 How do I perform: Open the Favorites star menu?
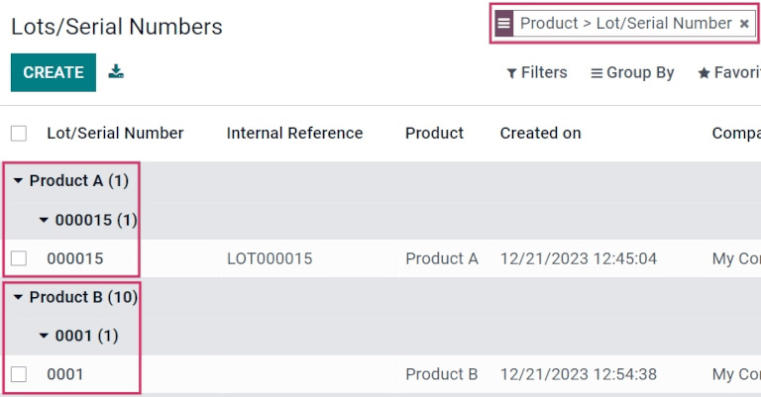[728, 72]
